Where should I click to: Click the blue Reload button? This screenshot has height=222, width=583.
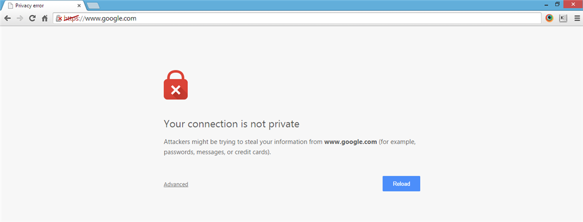pos(401,184)
